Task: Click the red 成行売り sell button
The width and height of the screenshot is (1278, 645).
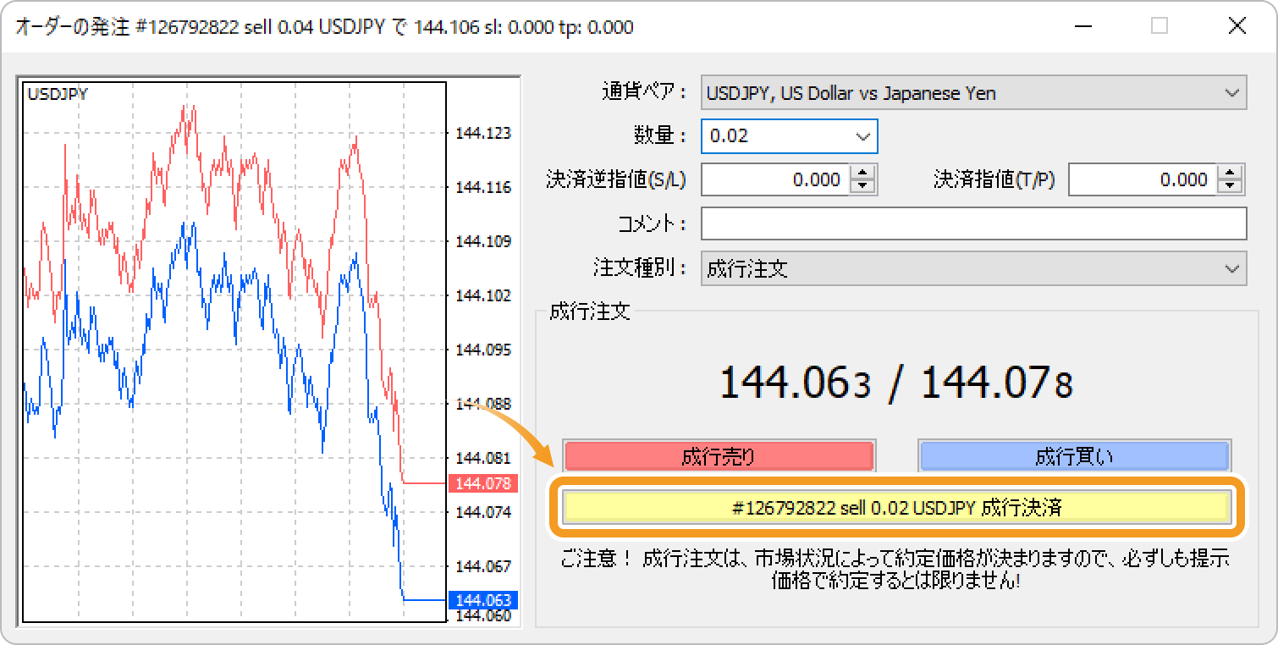Action: (x=719, y=457)
